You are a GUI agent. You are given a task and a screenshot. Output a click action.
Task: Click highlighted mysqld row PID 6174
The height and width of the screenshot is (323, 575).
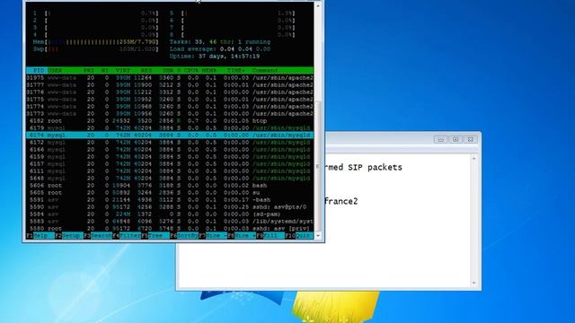pos(170,135)
